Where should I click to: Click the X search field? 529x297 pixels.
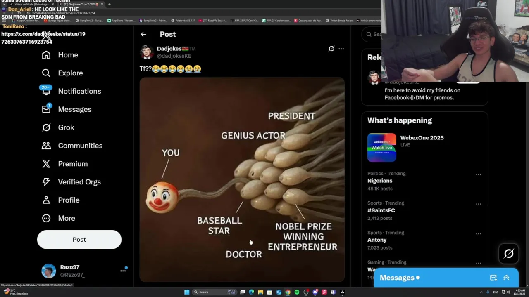click(372, 34)
